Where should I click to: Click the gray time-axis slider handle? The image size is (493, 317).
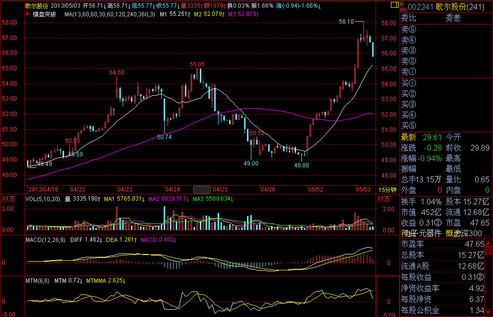coord(202,189)
